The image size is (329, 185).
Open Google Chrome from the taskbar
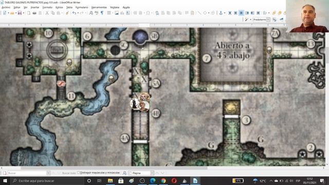click(163, 180)
